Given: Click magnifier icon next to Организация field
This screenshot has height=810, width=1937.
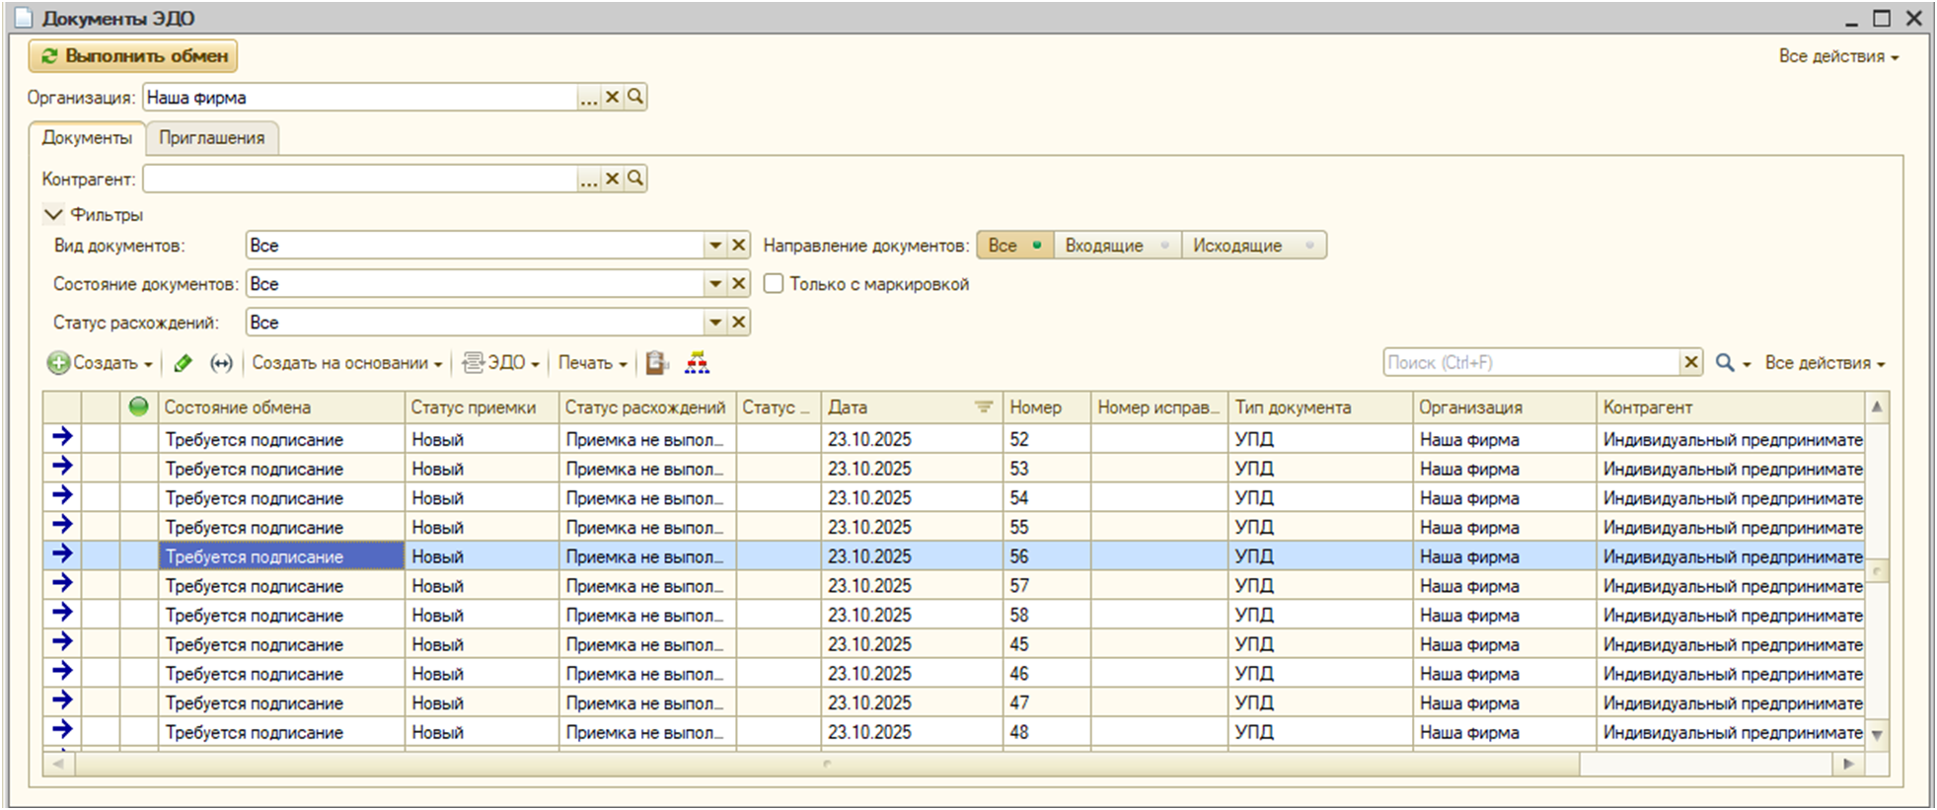Looking at the screenshot, I should tap(635, 97).
